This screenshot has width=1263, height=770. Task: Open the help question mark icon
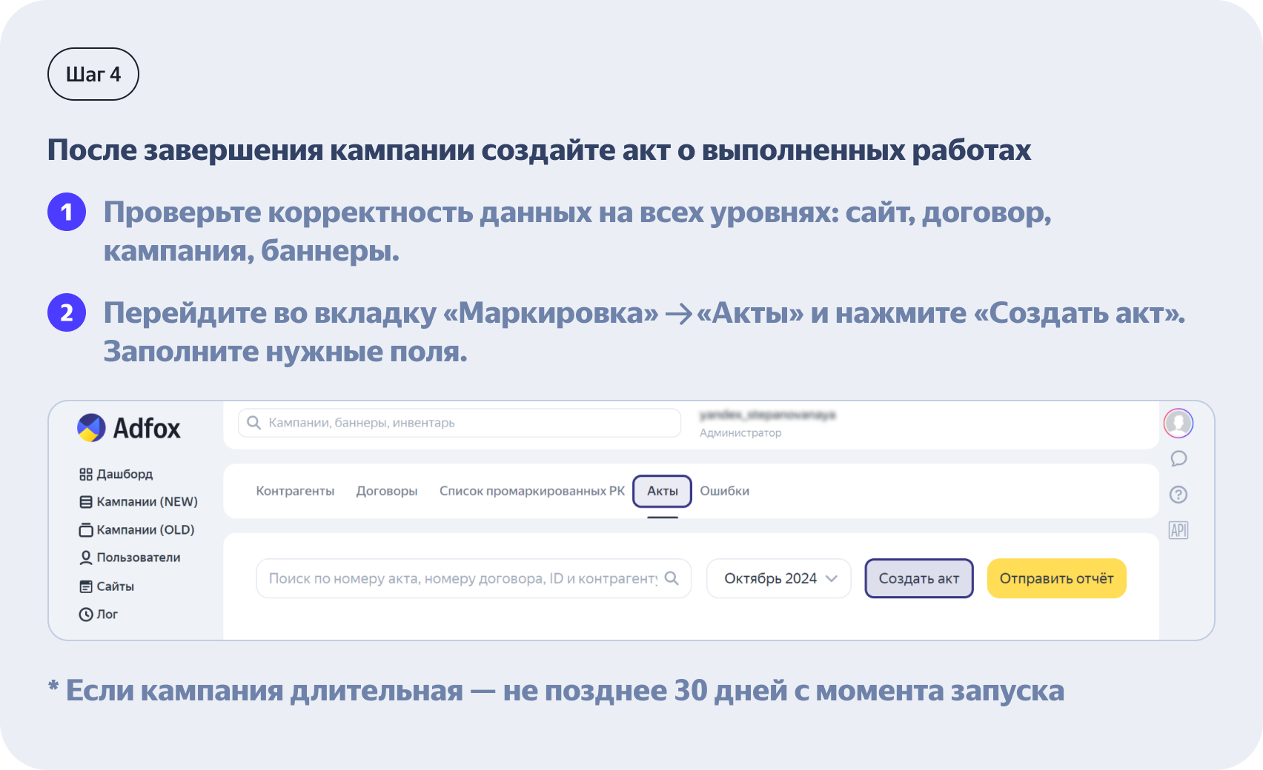pyautogui.click(x=1179, y=495)
